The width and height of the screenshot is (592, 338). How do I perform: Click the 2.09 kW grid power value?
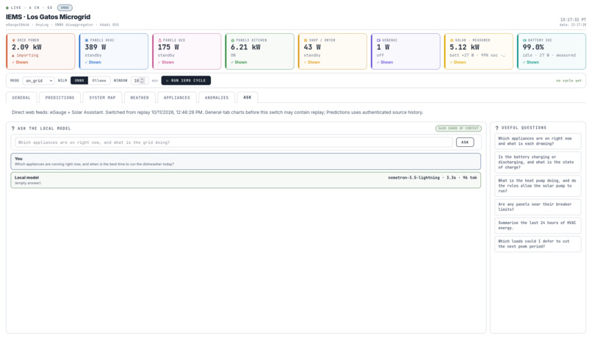26,47
